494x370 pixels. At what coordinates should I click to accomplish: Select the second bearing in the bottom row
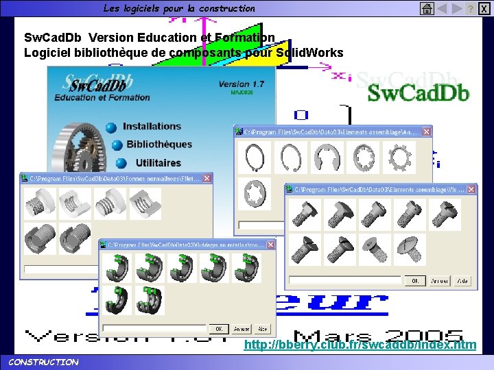pos(150,300)
